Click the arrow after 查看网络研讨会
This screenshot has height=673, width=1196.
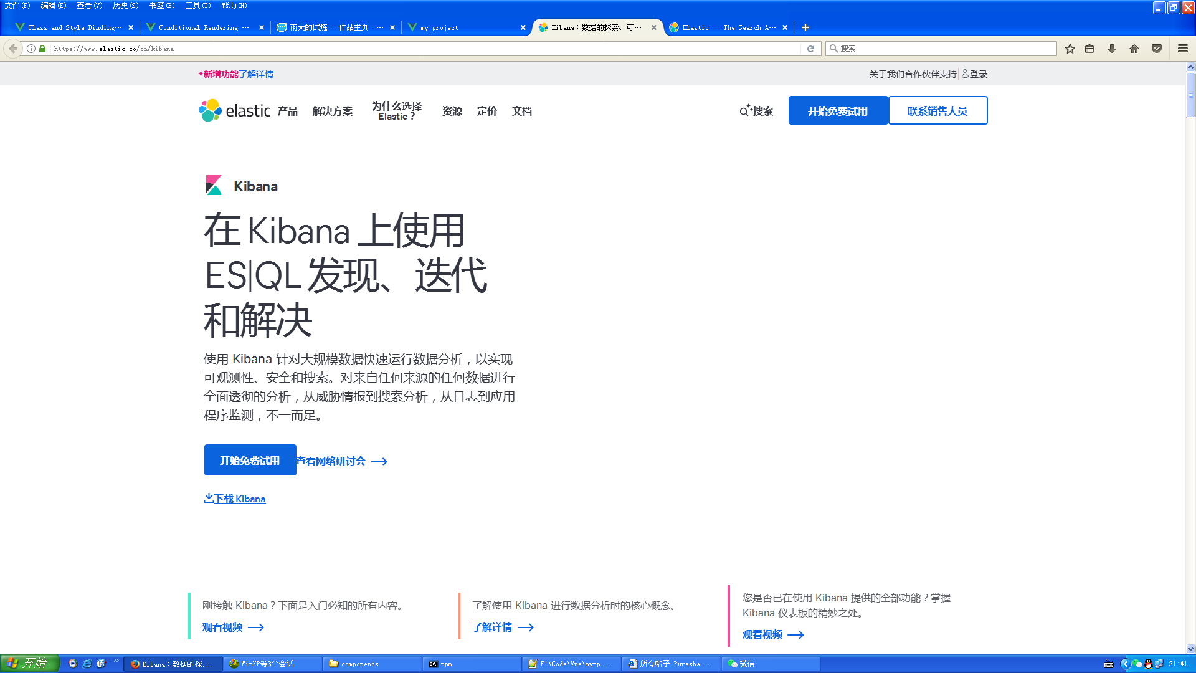[x=379, y=462]
